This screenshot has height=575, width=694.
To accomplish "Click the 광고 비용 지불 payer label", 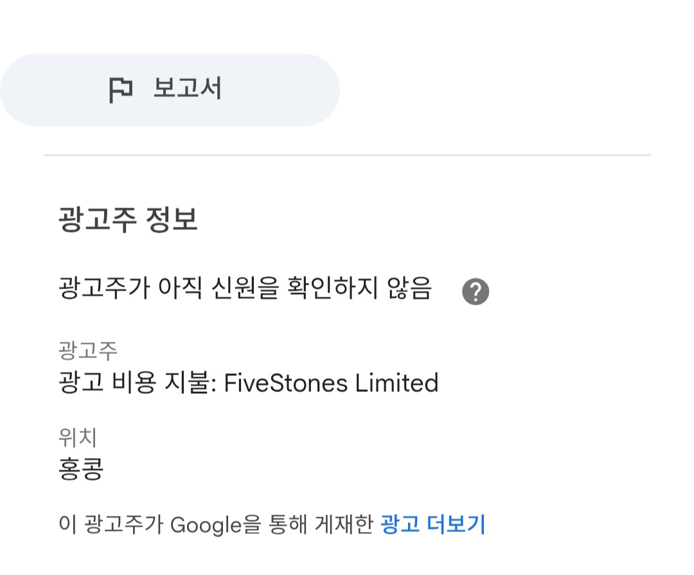I will click(x=137, y=384).
